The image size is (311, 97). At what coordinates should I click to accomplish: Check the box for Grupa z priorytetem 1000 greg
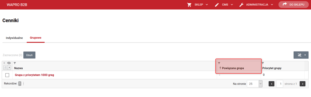pyautogui.click(x=7, y=75)
